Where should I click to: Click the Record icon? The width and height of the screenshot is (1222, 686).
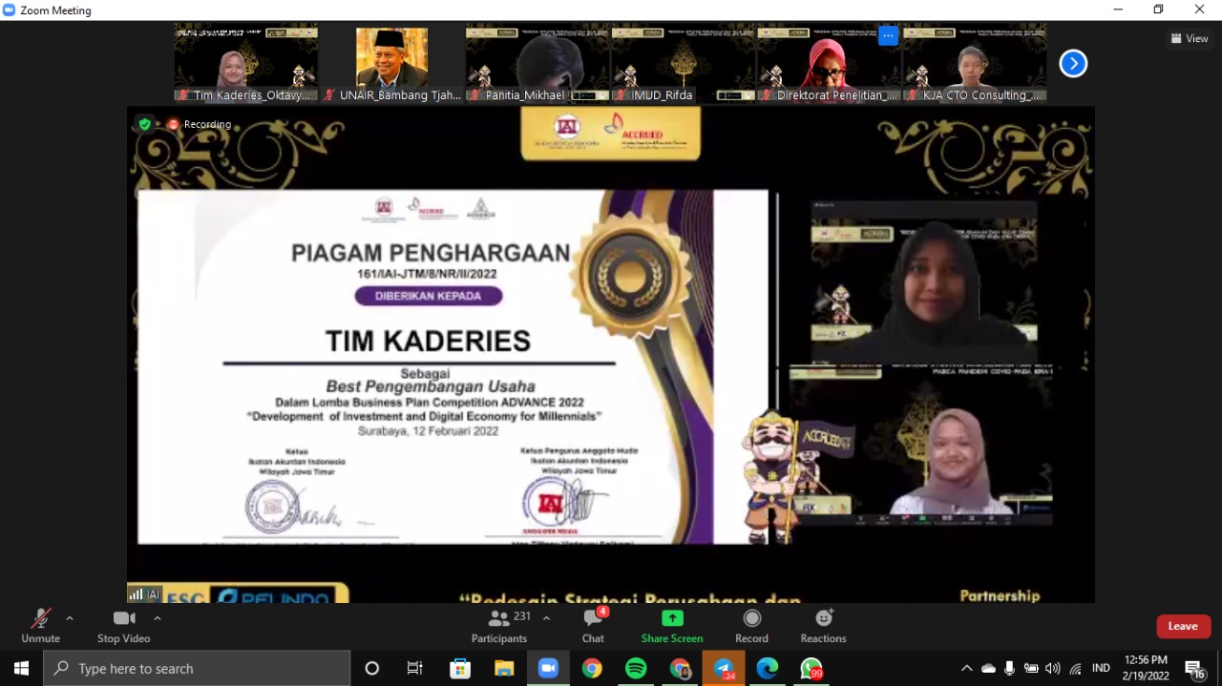pos(751,618)
